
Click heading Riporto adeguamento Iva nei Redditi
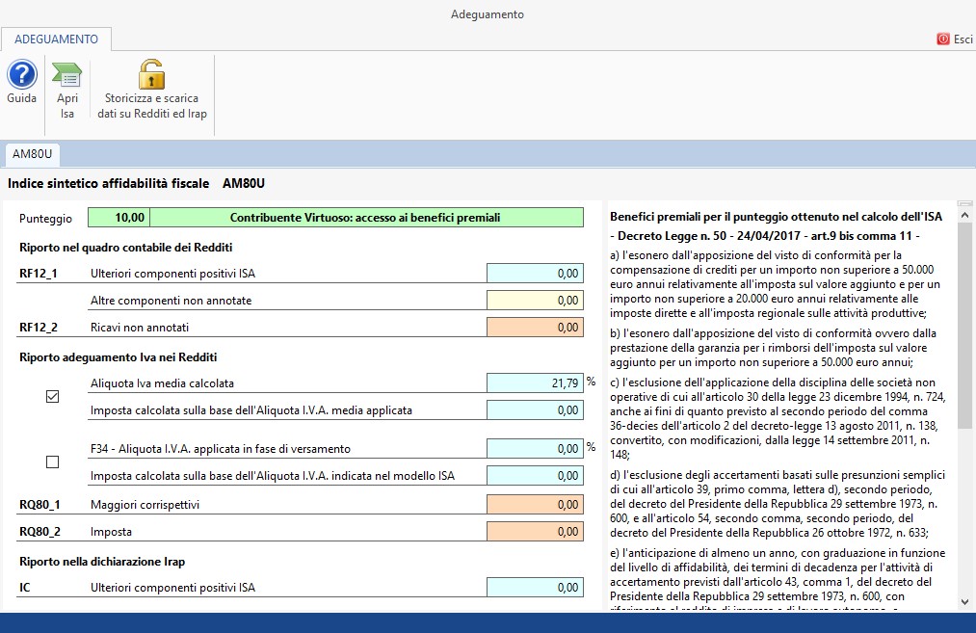click(x=119, y=357)
